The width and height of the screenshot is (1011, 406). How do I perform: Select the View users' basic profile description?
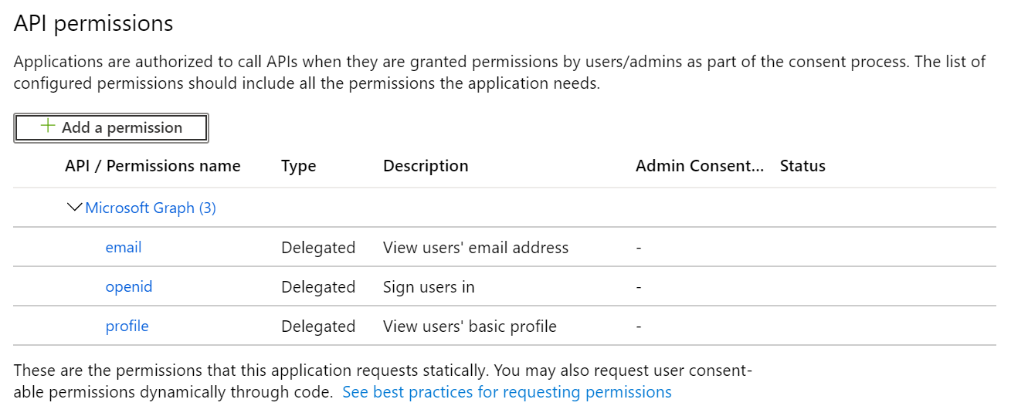click(x=470, y=326)
